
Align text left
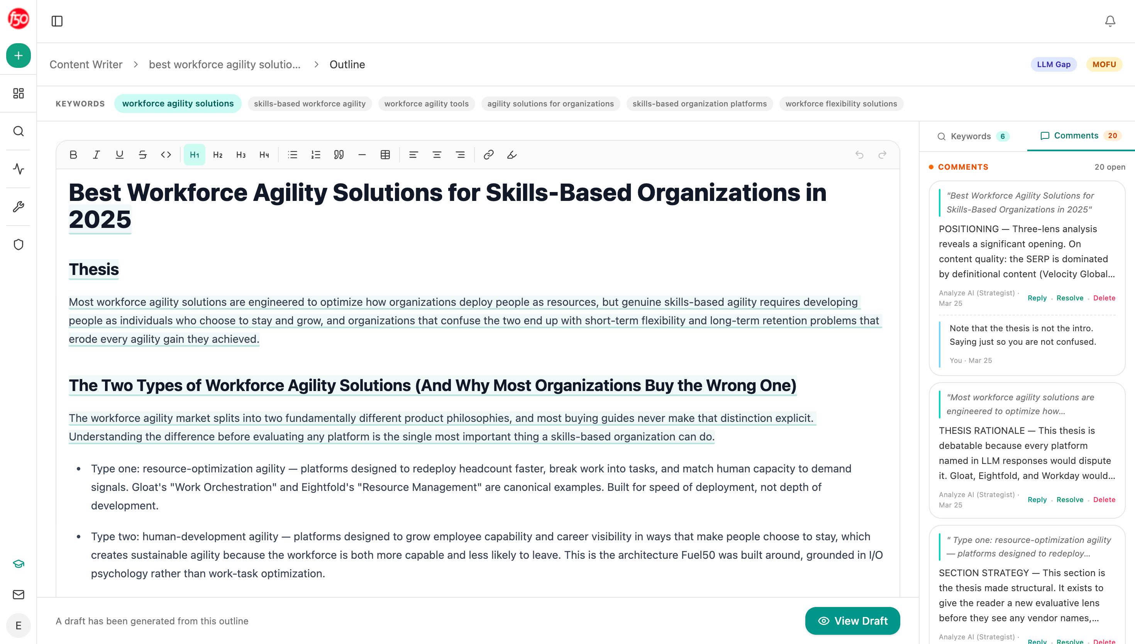point(413,155)
